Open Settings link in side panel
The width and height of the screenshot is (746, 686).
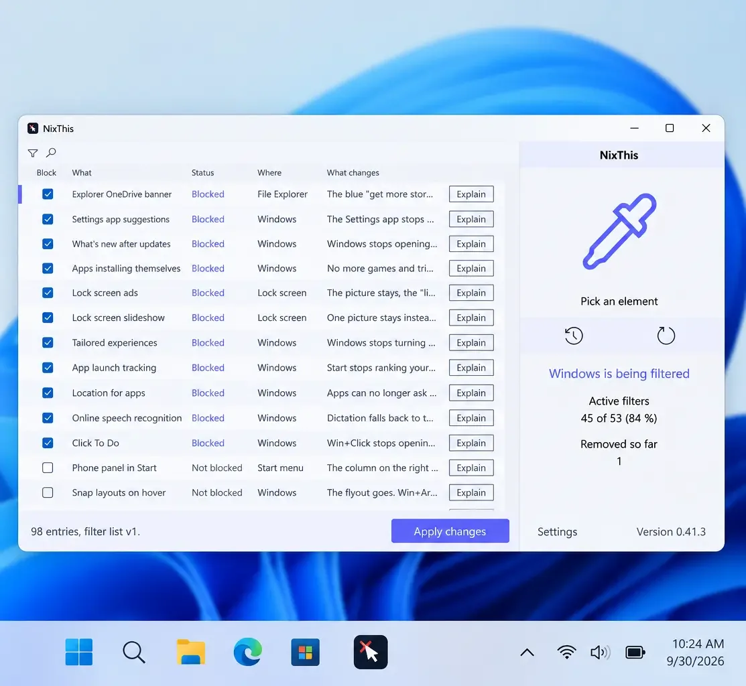coord(557,531)
